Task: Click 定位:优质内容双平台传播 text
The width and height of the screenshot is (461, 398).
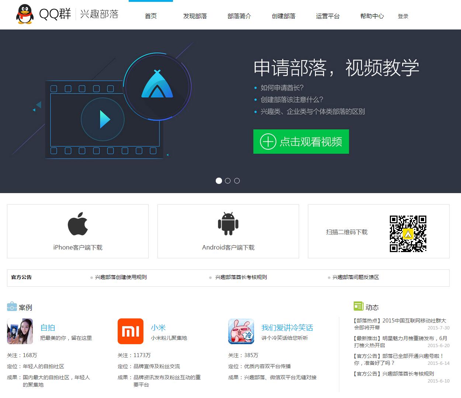Action: pyautogui.click(x=260, y=366)
